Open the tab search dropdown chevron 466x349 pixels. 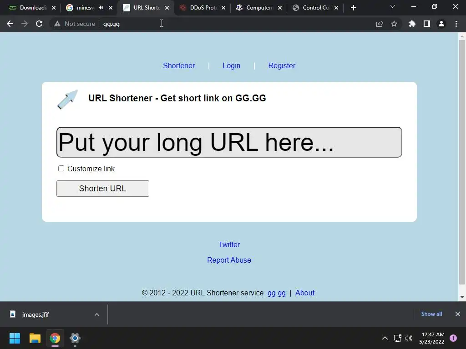pyautogui.click(x=393, y=6)
